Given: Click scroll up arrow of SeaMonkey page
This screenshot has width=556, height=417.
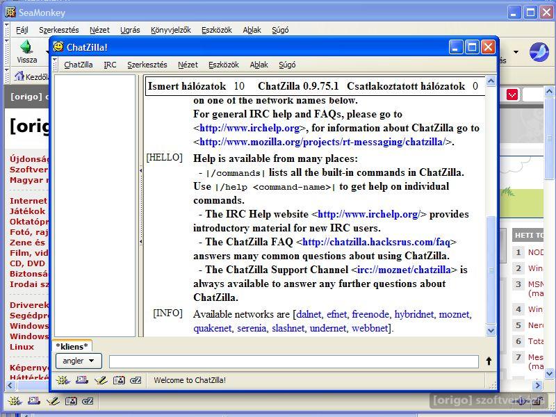Looking at the screenshot, I should click(549, 92).
